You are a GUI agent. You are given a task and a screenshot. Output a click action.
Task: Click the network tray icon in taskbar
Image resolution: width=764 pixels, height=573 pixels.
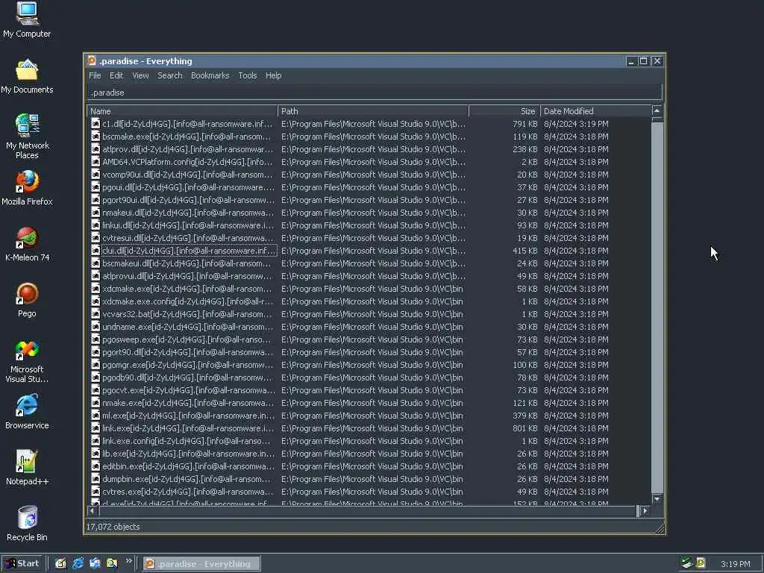tap(687, 563)
